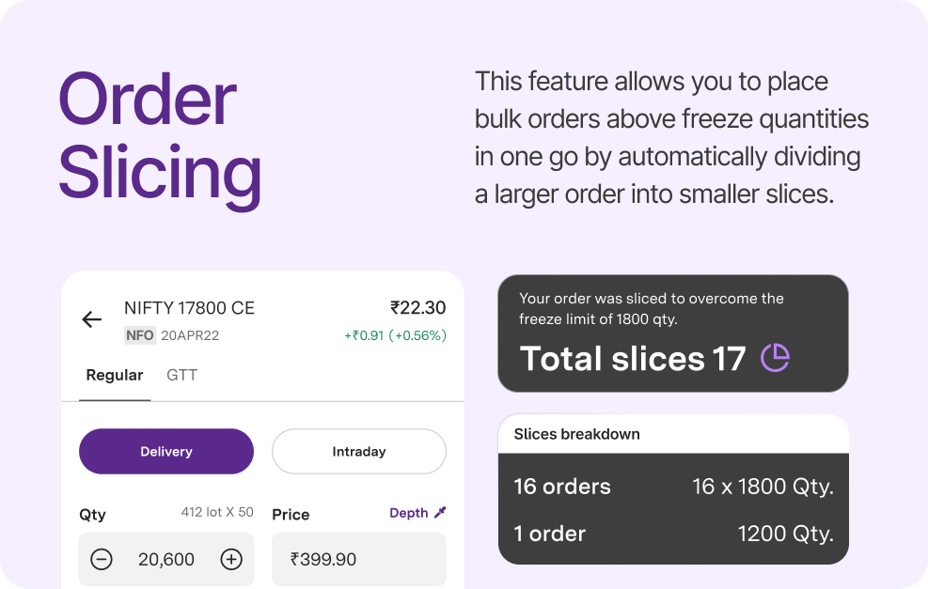Decrease quantity with minus button
The image size is (928, 589).
point(102,560)
